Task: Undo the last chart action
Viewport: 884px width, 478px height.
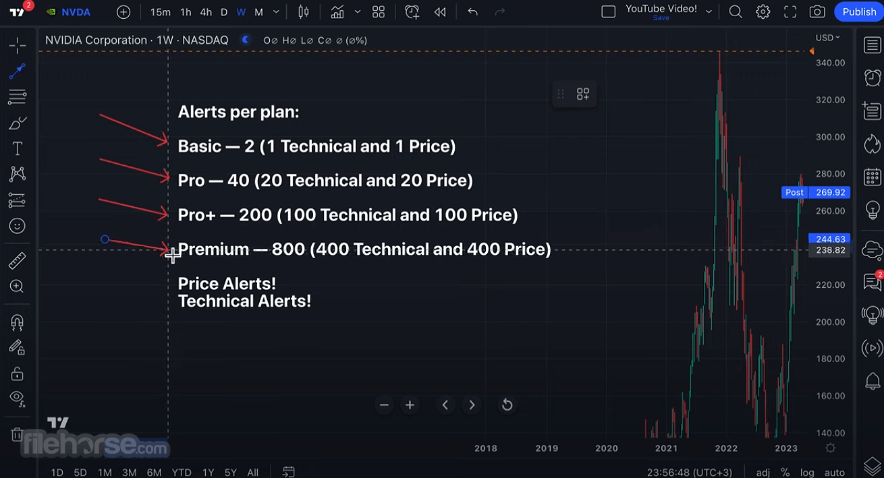Action: (x=472, y=12)
